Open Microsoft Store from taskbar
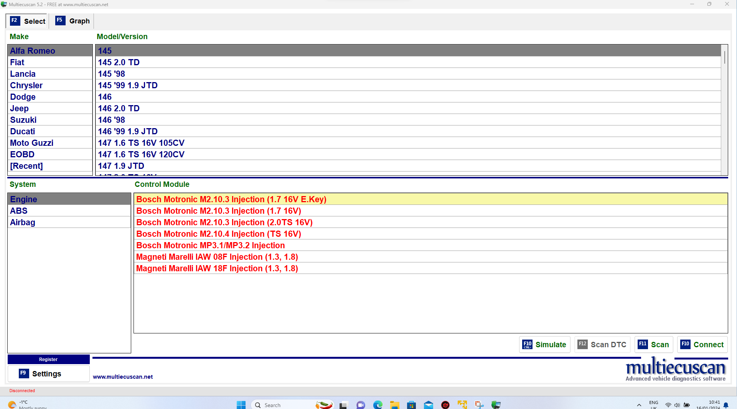The width and height of the screenshot is (737, 409). (x=412, y=405)
